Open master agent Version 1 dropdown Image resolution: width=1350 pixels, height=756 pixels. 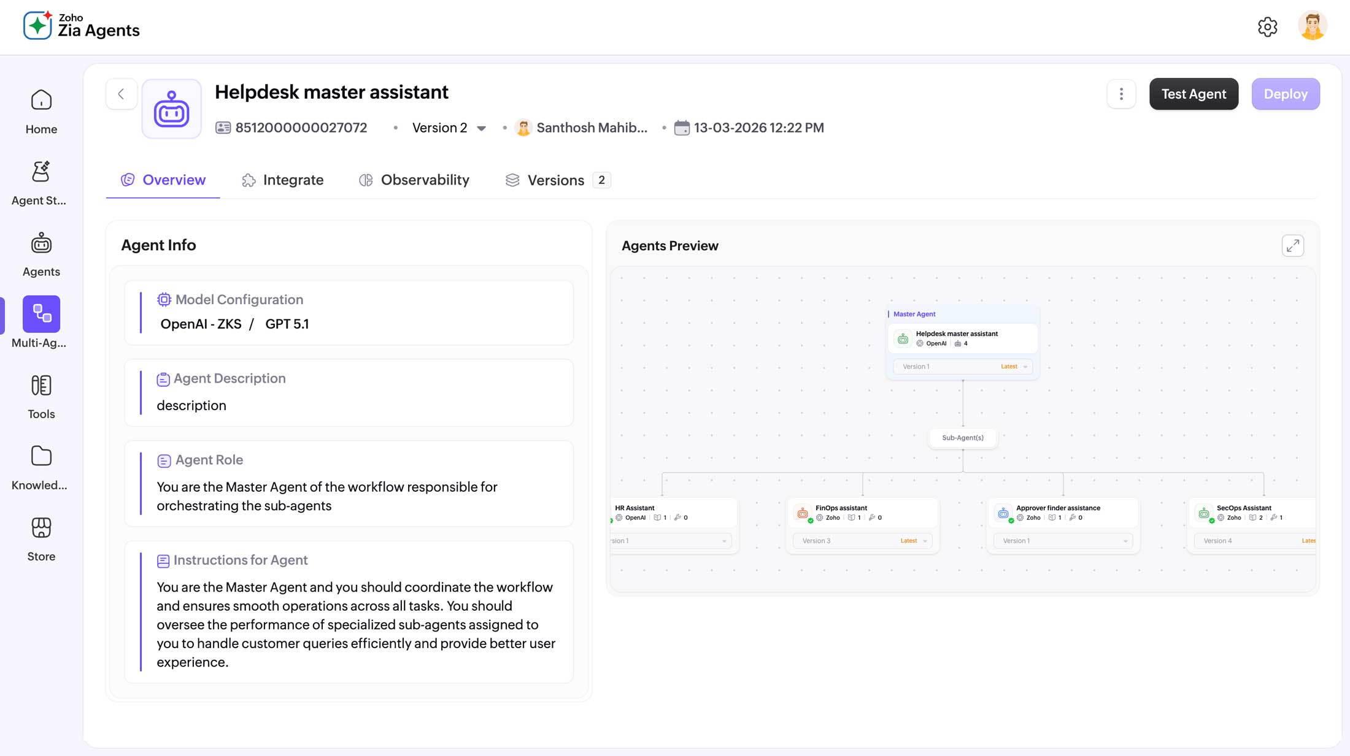pos(962,367)
